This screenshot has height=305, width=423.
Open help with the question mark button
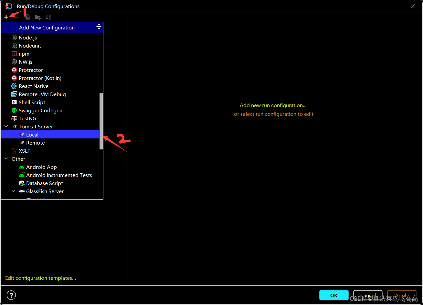11,295
